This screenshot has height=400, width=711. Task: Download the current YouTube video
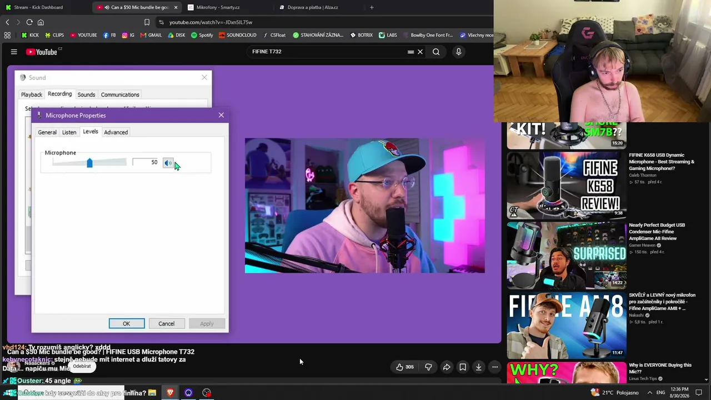[478, 367]
